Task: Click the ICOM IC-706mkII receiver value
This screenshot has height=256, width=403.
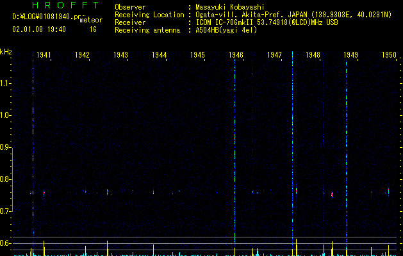Action: click(267, 22)
